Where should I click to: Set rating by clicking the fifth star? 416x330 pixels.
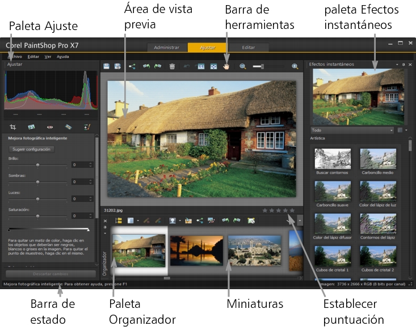[293, 210]
